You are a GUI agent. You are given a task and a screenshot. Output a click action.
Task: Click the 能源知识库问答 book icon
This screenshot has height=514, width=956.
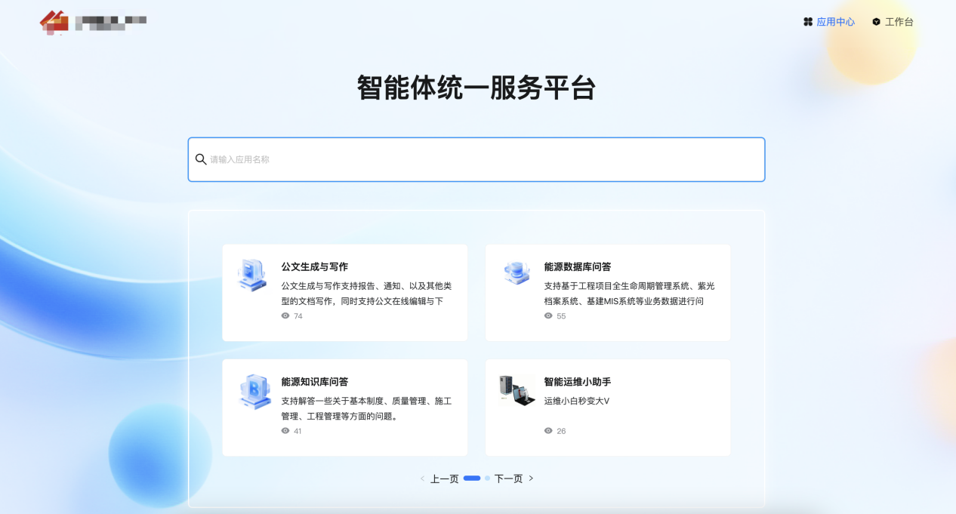pyautogui.click(x=254, y=391)
